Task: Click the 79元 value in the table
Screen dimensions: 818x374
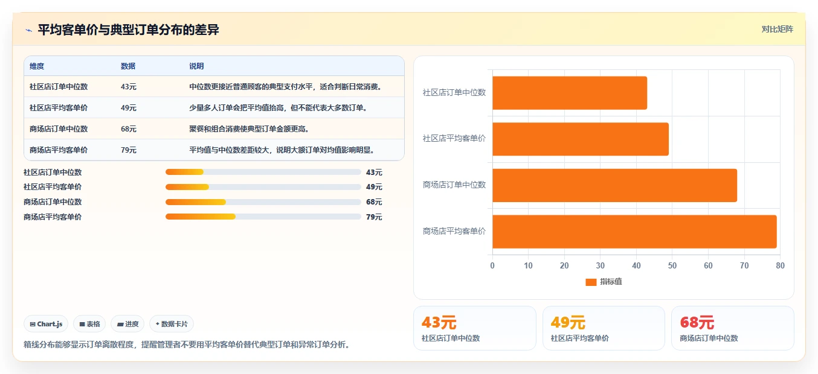Action: (129, 150)
